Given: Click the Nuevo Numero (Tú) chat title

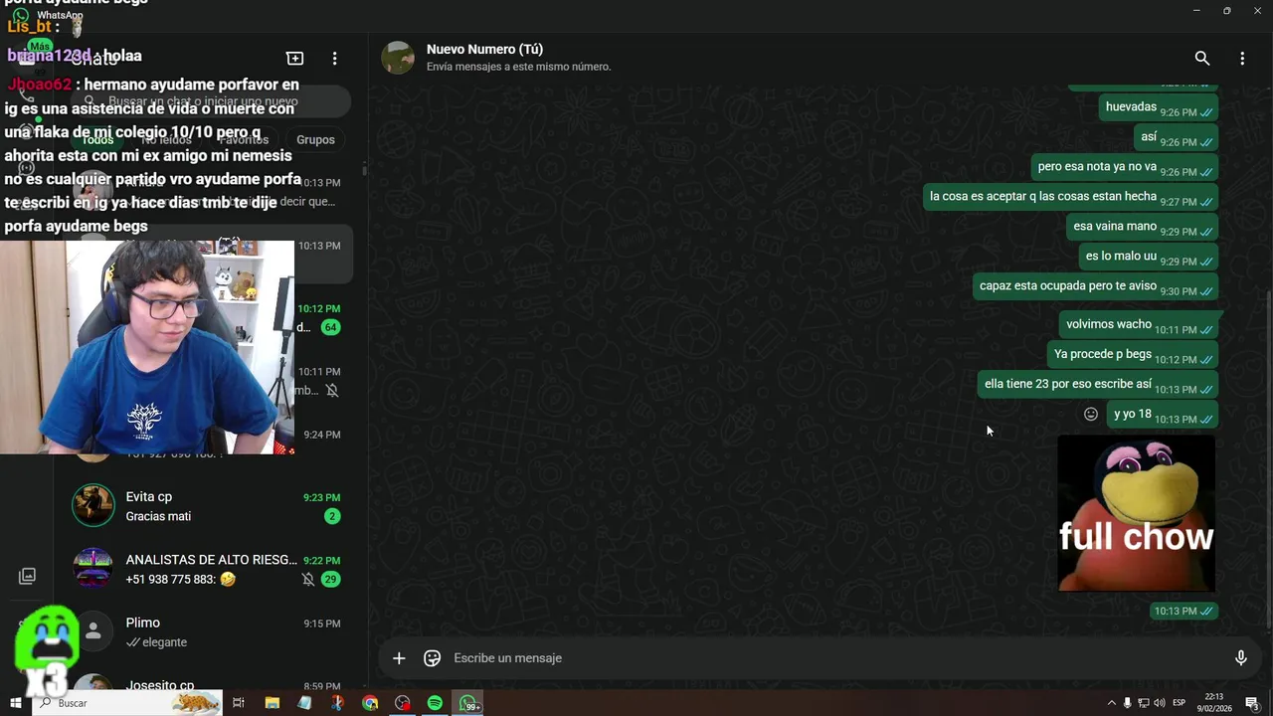Looking at the screenshot, I should [x=484, y=49].
